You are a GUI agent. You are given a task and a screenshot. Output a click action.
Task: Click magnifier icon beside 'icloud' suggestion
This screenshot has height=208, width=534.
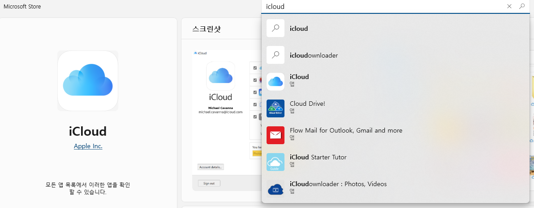tap(276, 28)
